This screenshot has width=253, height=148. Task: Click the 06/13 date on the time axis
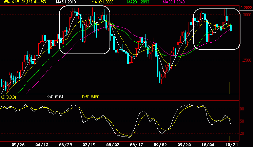(42, 145)
